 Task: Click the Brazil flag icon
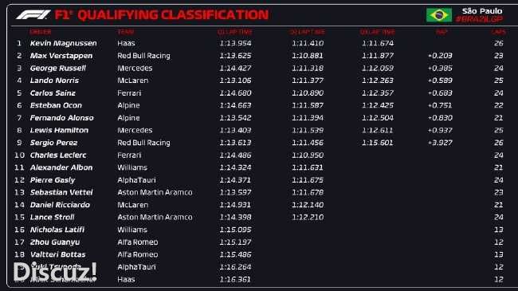[x=439, y=15]
